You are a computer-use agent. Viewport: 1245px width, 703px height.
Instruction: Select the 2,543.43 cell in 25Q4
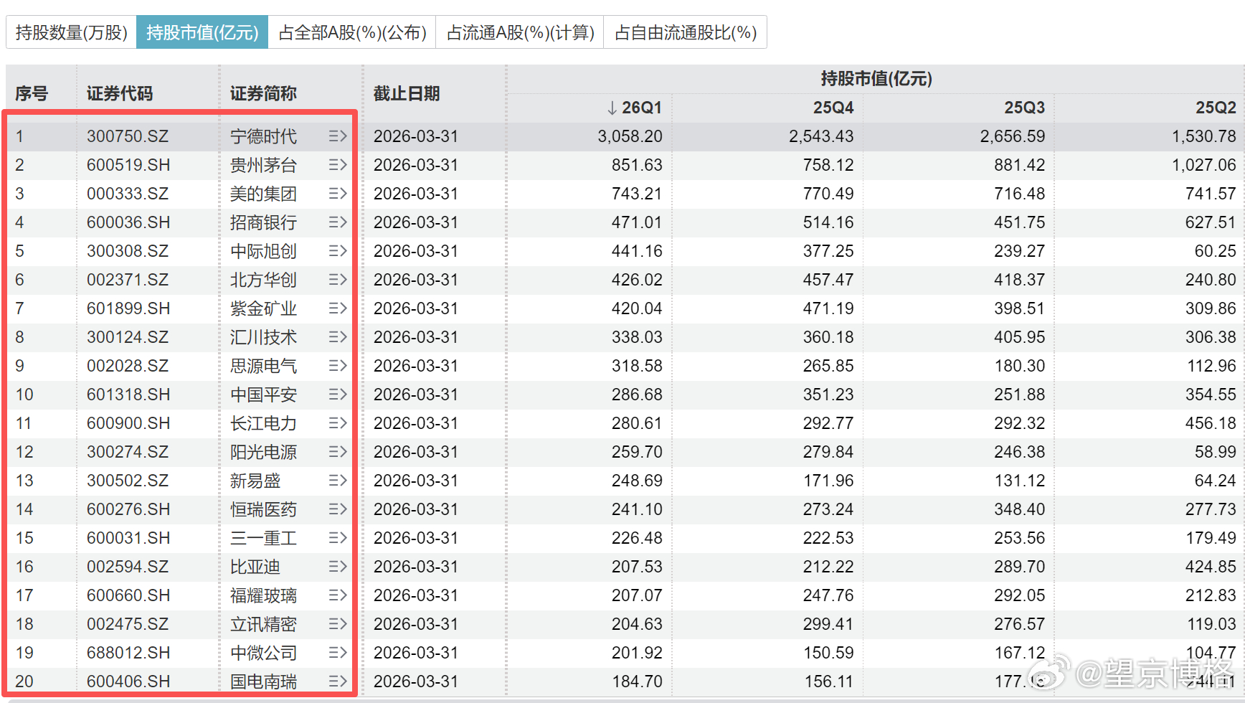tap(821, 136)
